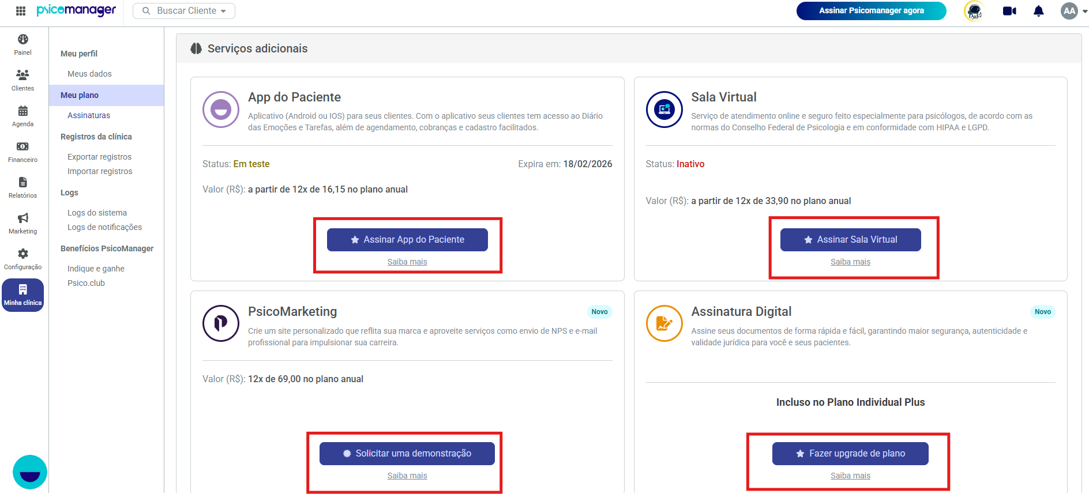
Task: Go to Painel in the sidebar
Action: point(23,44)
